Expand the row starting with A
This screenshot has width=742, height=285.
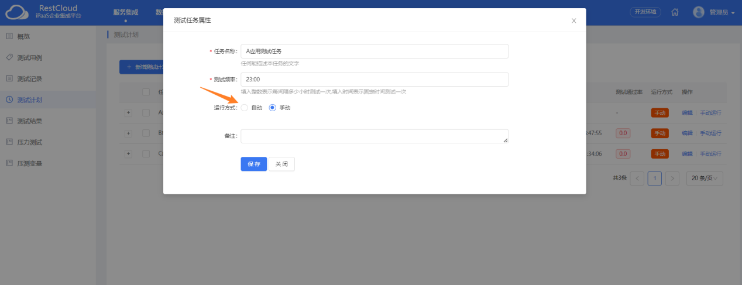pos(128,112)
